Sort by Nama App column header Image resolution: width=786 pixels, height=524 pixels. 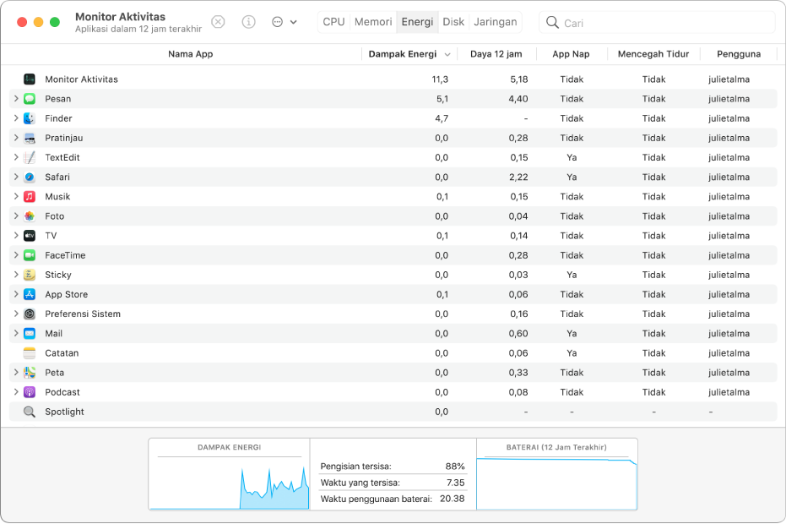(x=191, y=54)
